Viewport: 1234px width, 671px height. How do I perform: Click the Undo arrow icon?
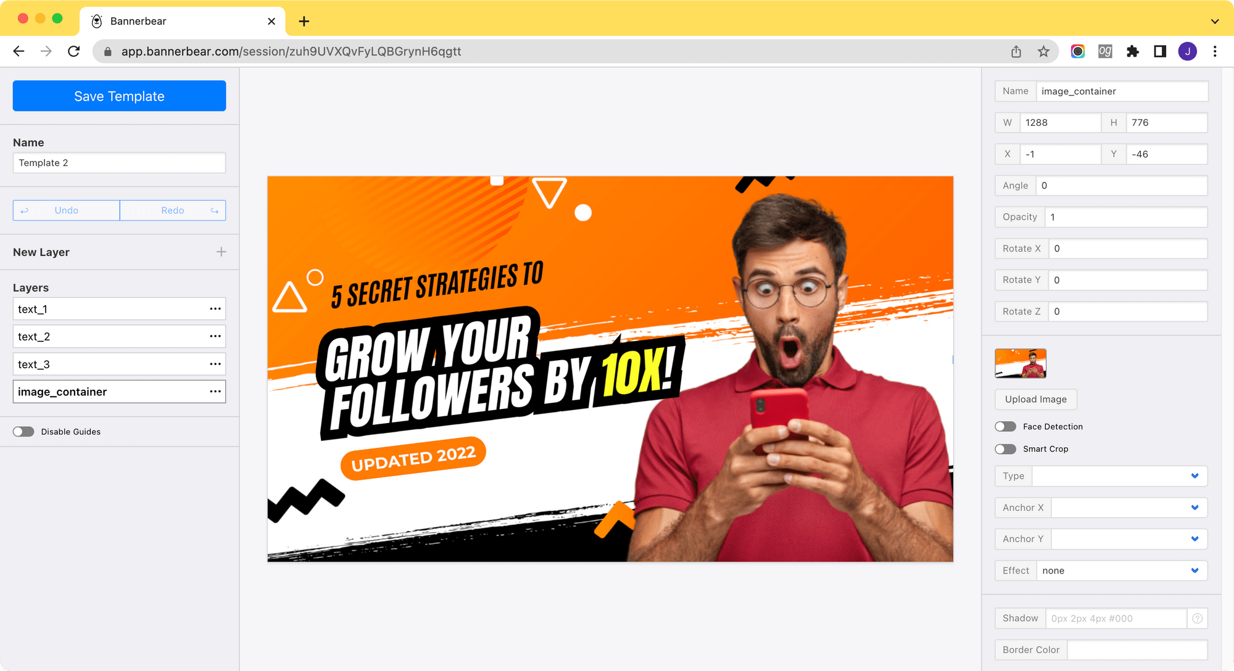tap(24, 211)
